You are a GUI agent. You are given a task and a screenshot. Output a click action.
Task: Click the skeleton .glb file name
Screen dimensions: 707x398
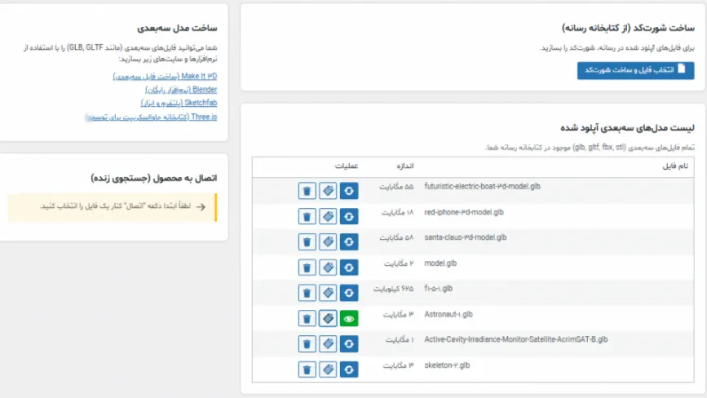(x=447, y=365)
